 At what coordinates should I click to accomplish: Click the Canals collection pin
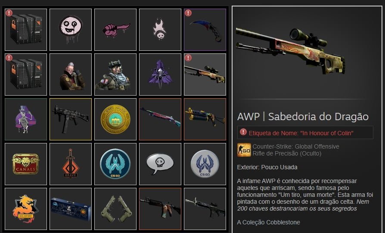point(26,164)
